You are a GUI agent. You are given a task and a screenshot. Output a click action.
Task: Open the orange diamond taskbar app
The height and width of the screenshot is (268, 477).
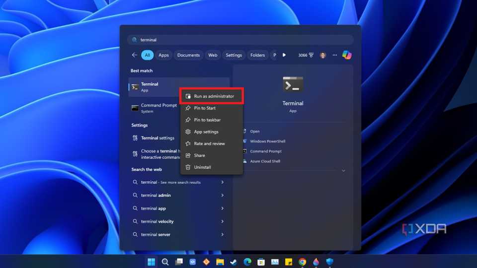(x=206, y=262)
